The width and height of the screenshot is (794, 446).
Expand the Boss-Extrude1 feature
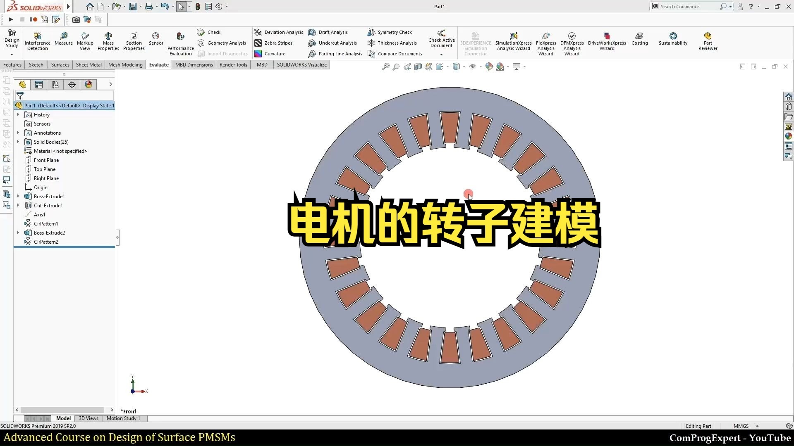18,196
